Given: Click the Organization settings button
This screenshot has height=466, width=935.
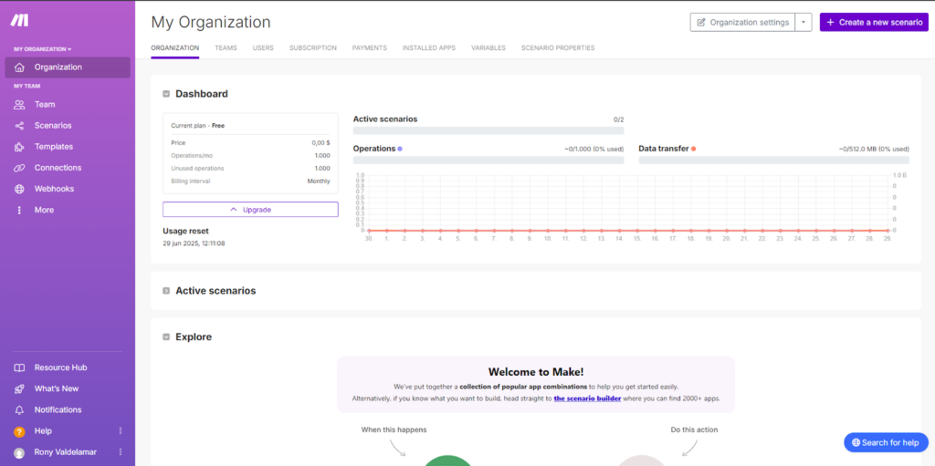Looking at the screenshot, I should click(743, 22).
